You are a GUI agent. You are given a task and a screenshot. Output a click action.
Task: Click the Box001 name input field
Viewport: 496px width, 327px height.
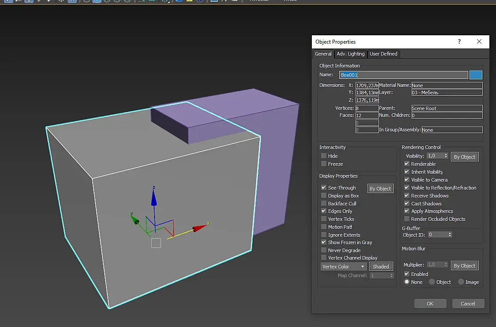(x=403, y=75)
